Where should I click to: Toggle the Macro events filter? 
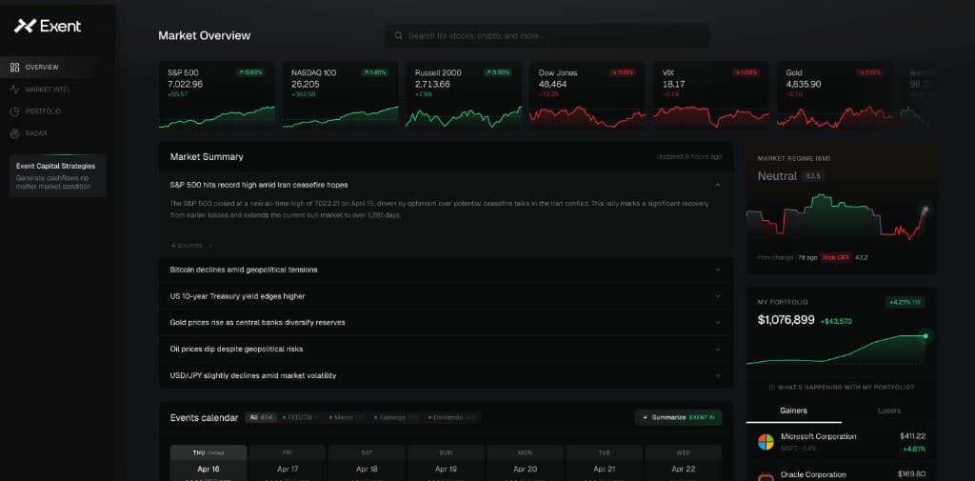(x=347, y=417)
